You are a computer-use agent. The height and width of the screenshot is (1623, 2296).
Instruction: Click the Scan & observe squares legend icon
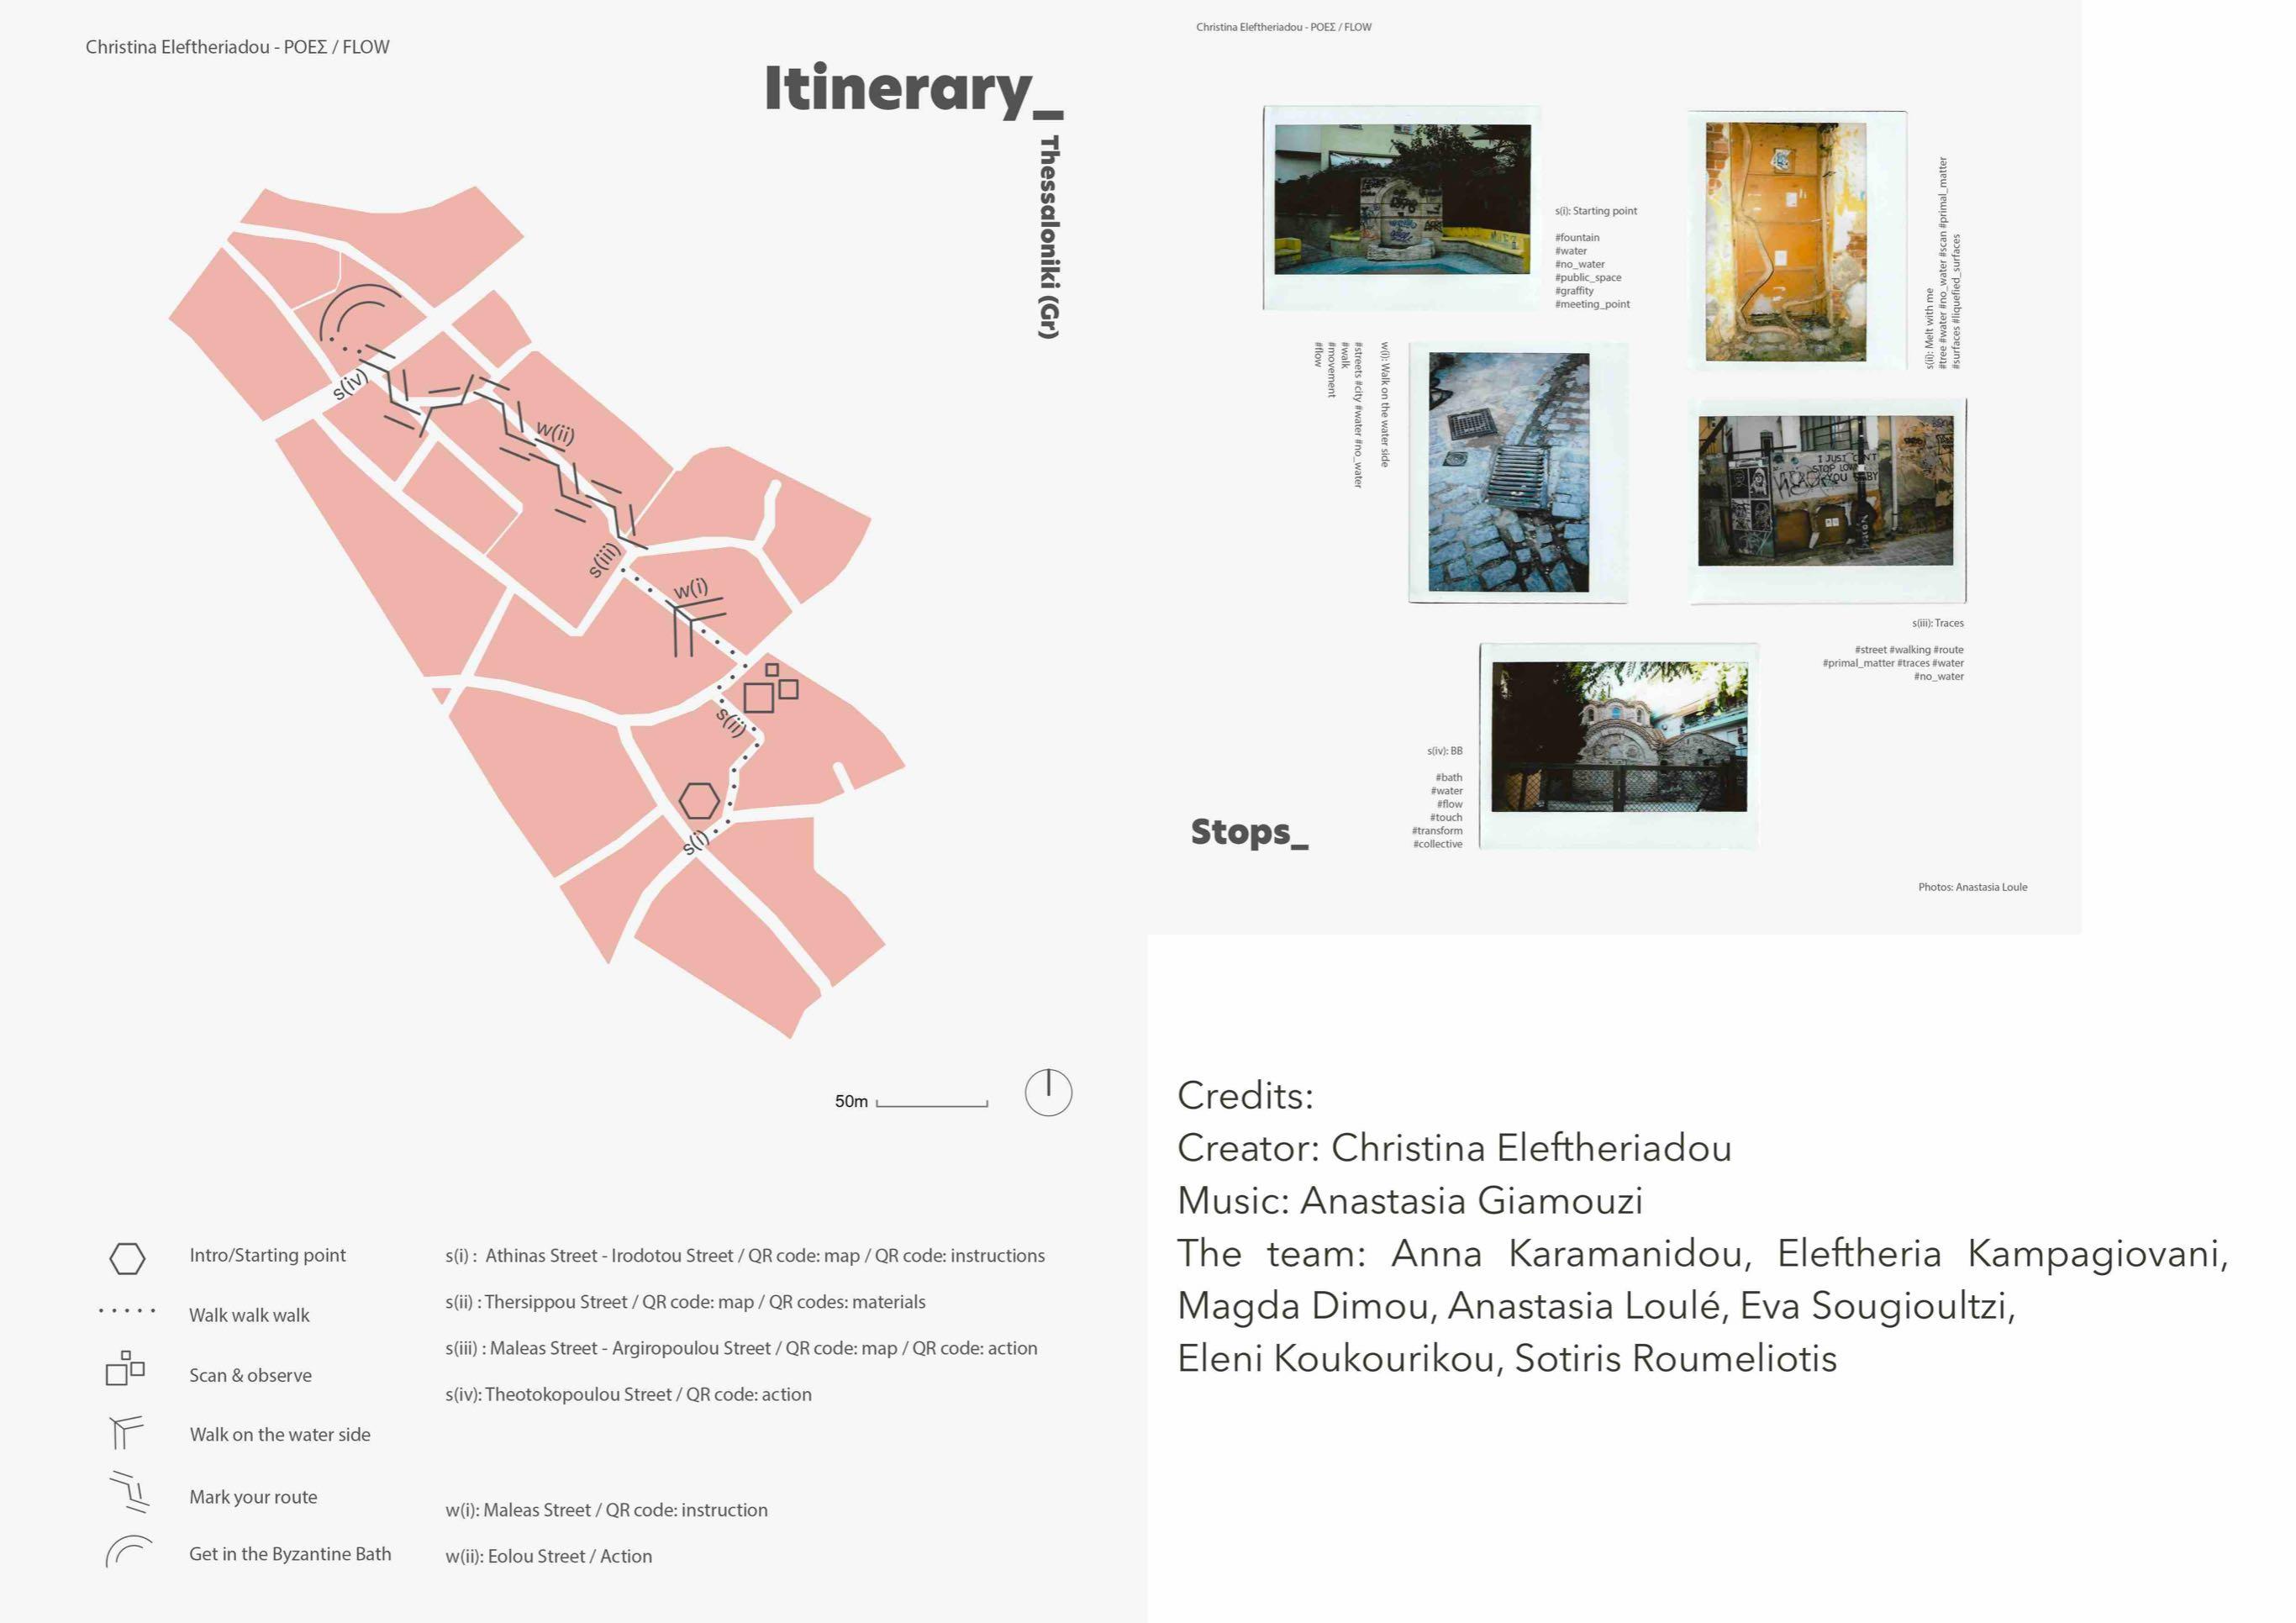125,1368
